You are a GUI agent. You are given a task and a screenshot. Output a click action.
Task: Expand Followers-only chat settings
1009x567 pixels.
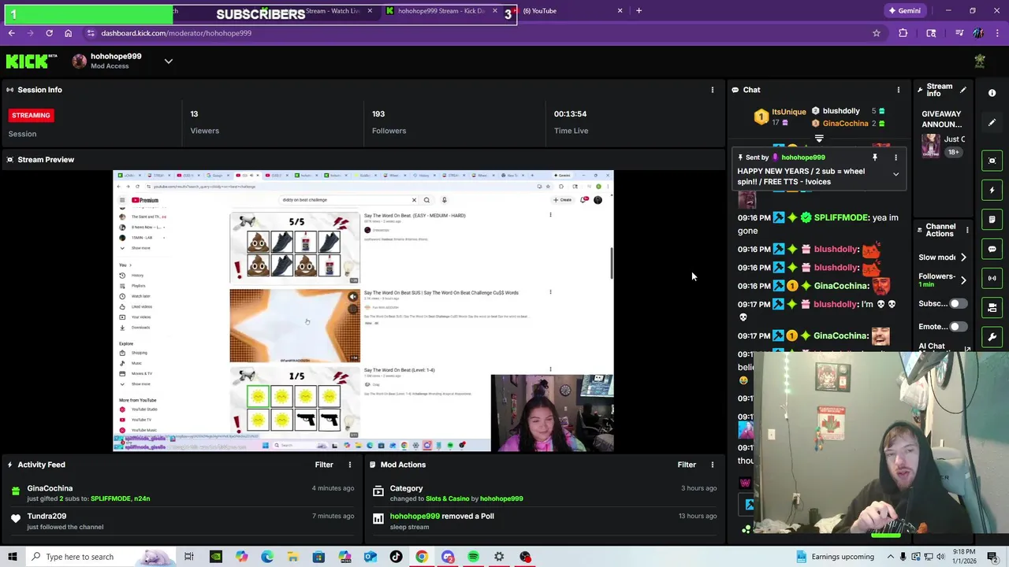(963, 280)
